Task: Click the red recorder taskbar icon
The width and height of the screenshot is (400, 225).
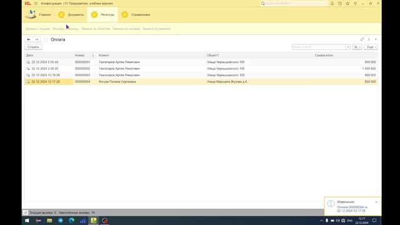Action: tap(104, 221)
